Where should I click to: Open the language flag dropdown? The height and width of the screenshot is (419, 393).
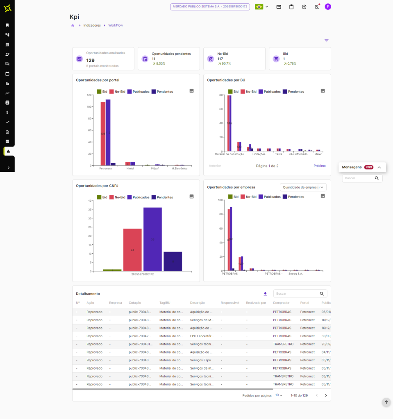261,7
